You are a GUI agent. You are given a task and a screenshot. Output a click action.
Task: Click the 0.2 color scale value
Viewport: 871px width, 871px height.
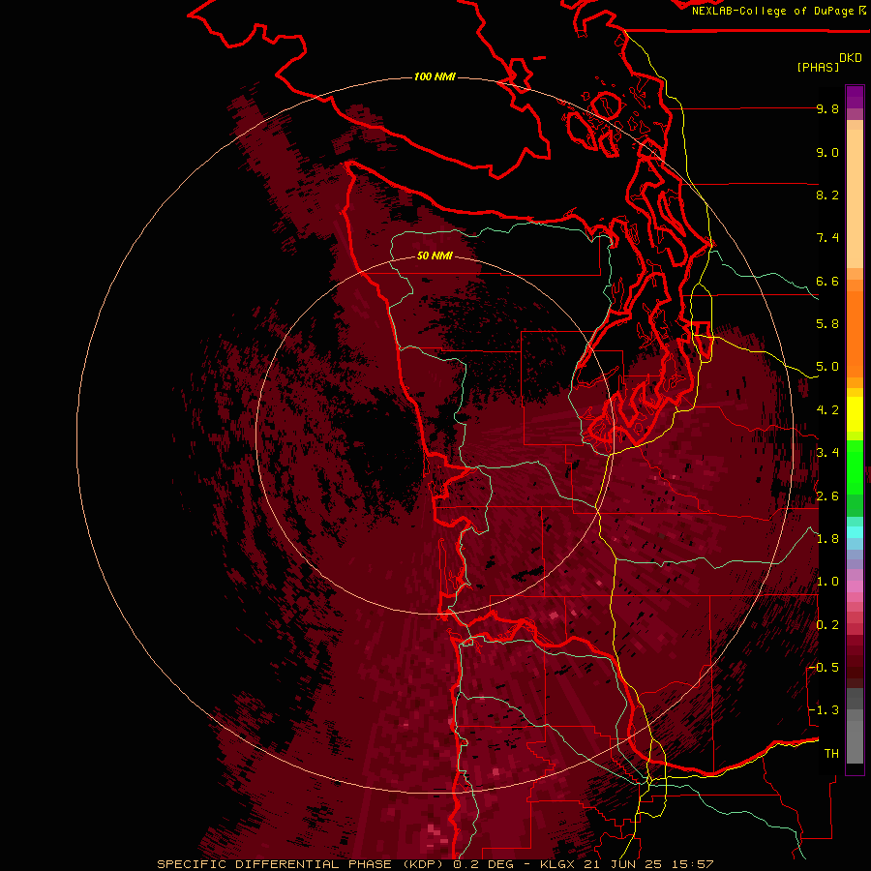(827, 625)
